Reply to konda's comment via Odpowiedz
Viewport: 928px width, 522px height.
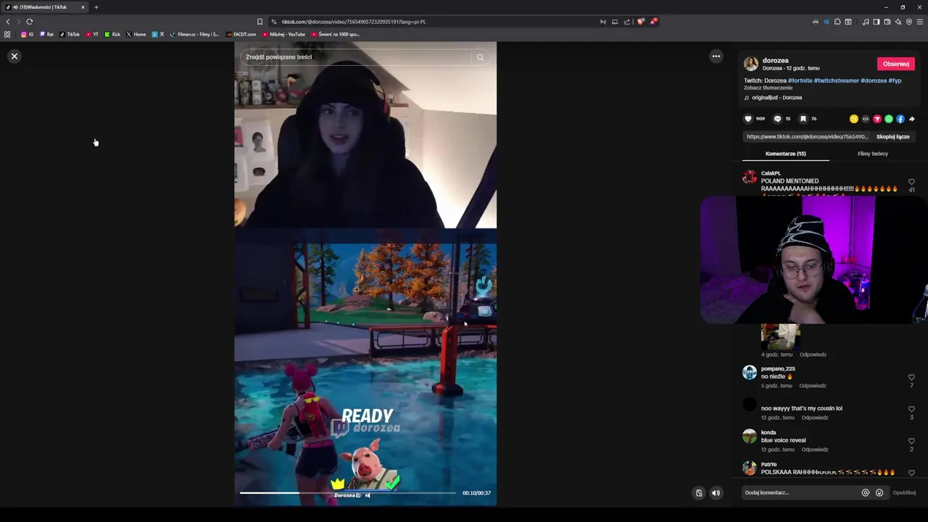(815, 449)
